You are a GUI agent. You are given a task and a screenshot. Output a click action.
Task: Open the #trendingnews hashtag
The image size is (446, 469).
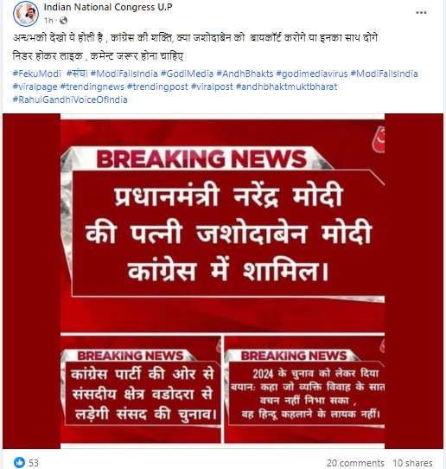pos(92,87)
